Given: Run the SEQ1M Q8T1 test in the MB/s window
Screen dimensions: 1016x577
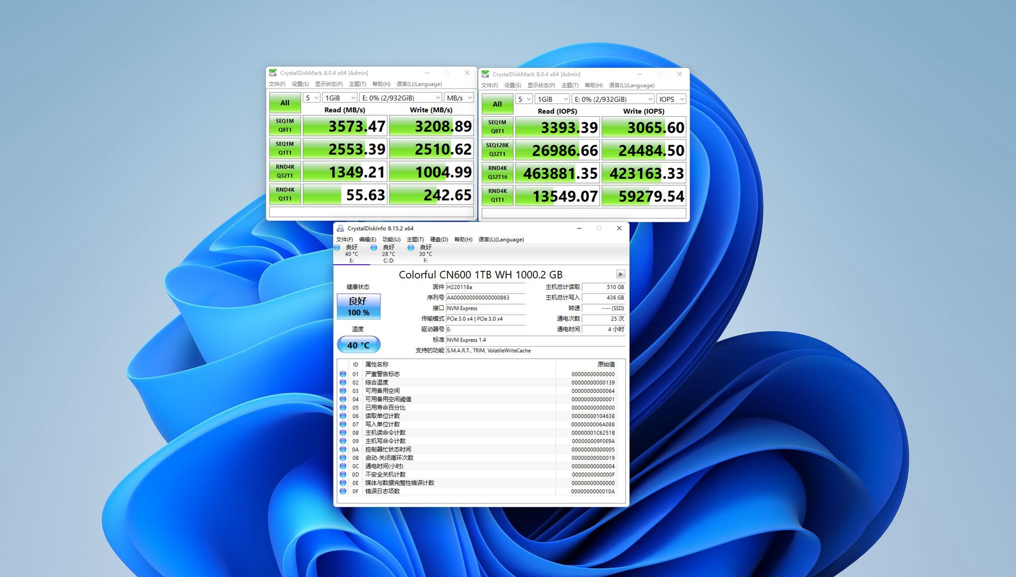Looking at the screenshot, I should 285,125.
